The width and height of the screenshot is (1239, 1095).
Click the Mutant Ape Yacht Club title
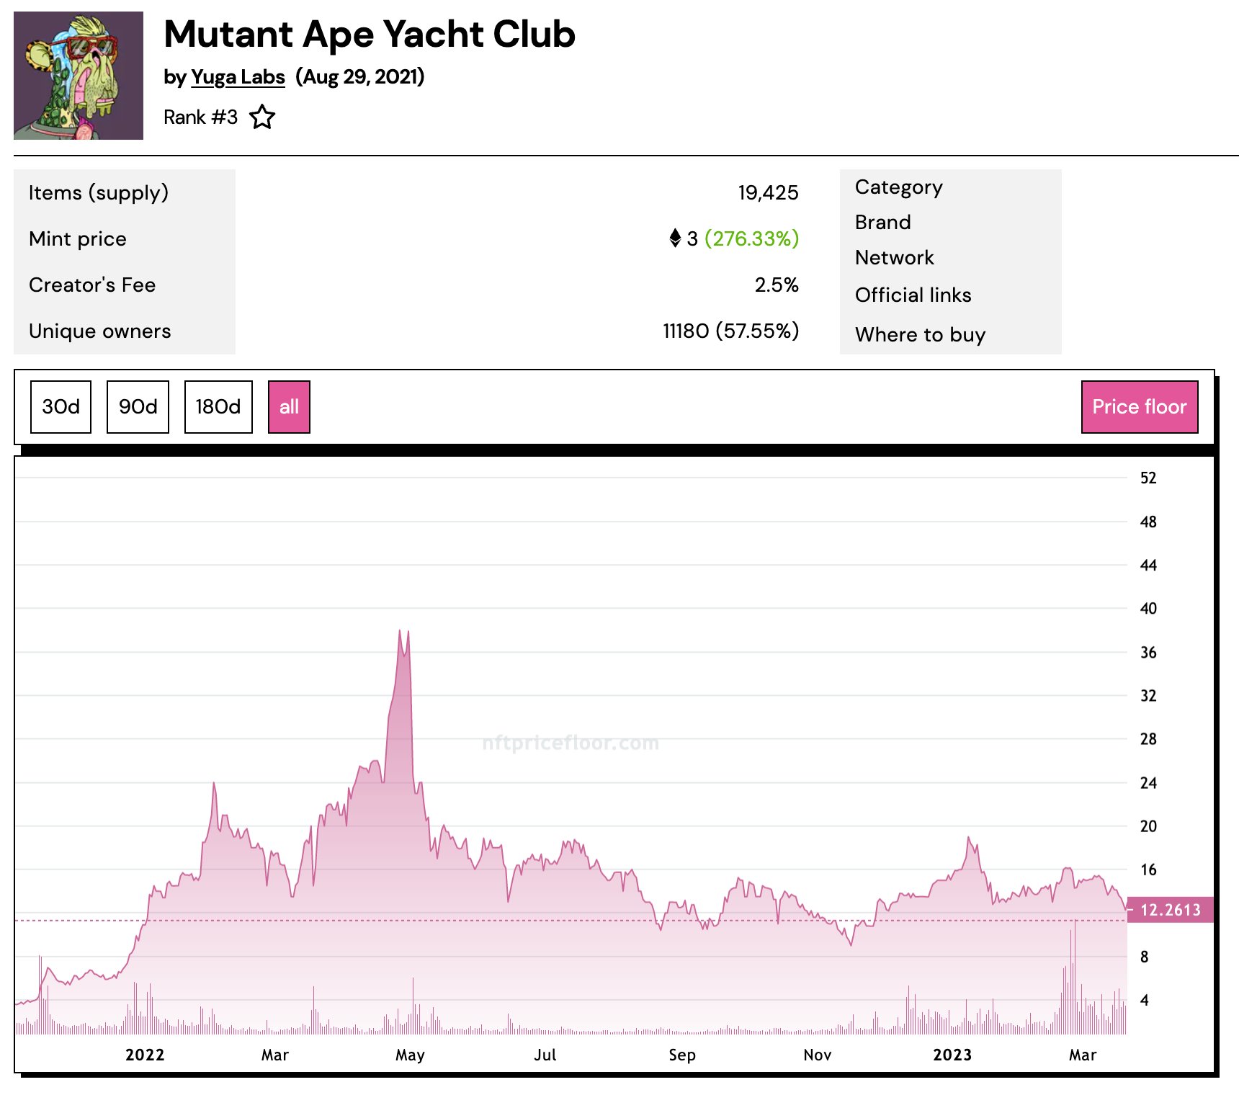tap(370, 34)
